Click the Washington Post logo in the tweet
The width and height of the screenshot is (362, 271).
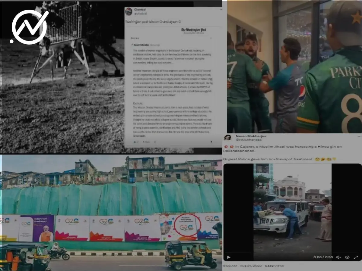[194, 30]
